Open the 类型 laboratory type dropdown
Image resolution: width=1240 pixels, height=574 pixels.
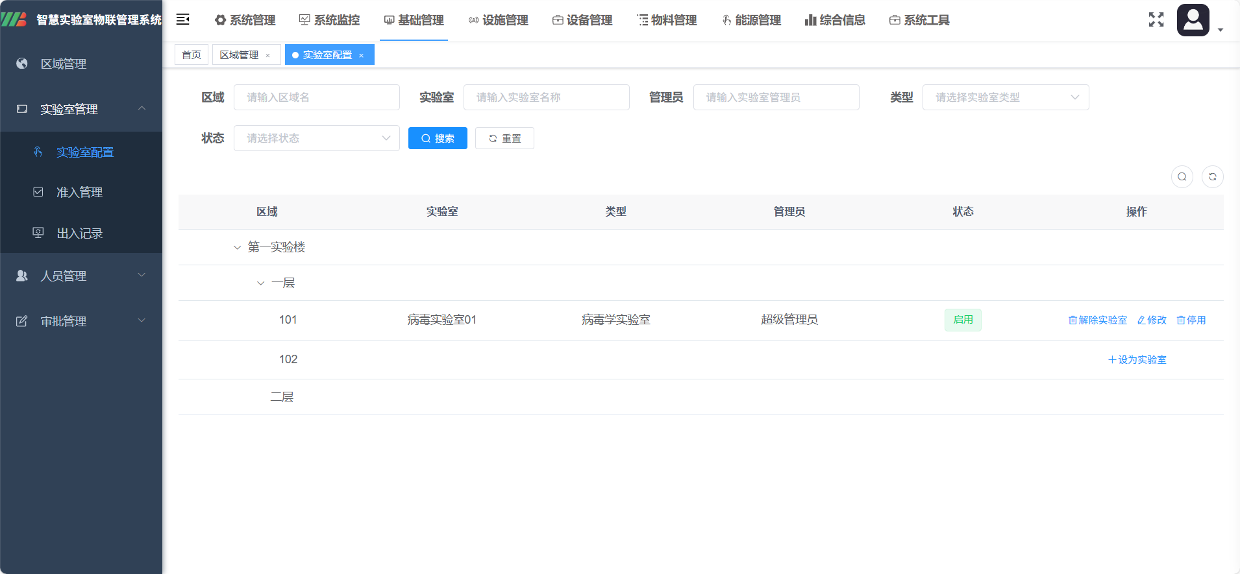pos(1005,97)
